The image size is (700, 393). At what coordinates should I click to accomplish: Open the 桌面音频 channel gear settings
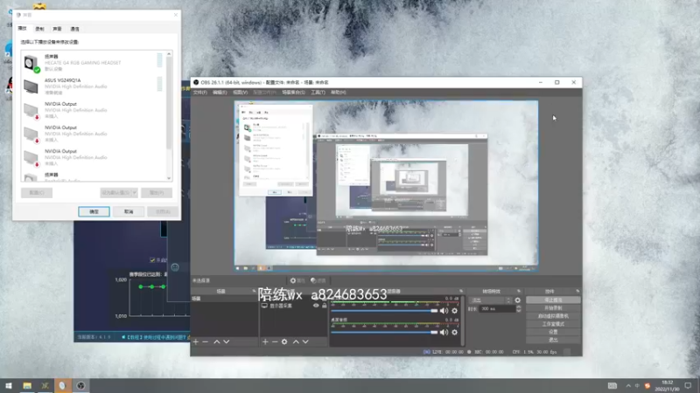click(454, 332)
